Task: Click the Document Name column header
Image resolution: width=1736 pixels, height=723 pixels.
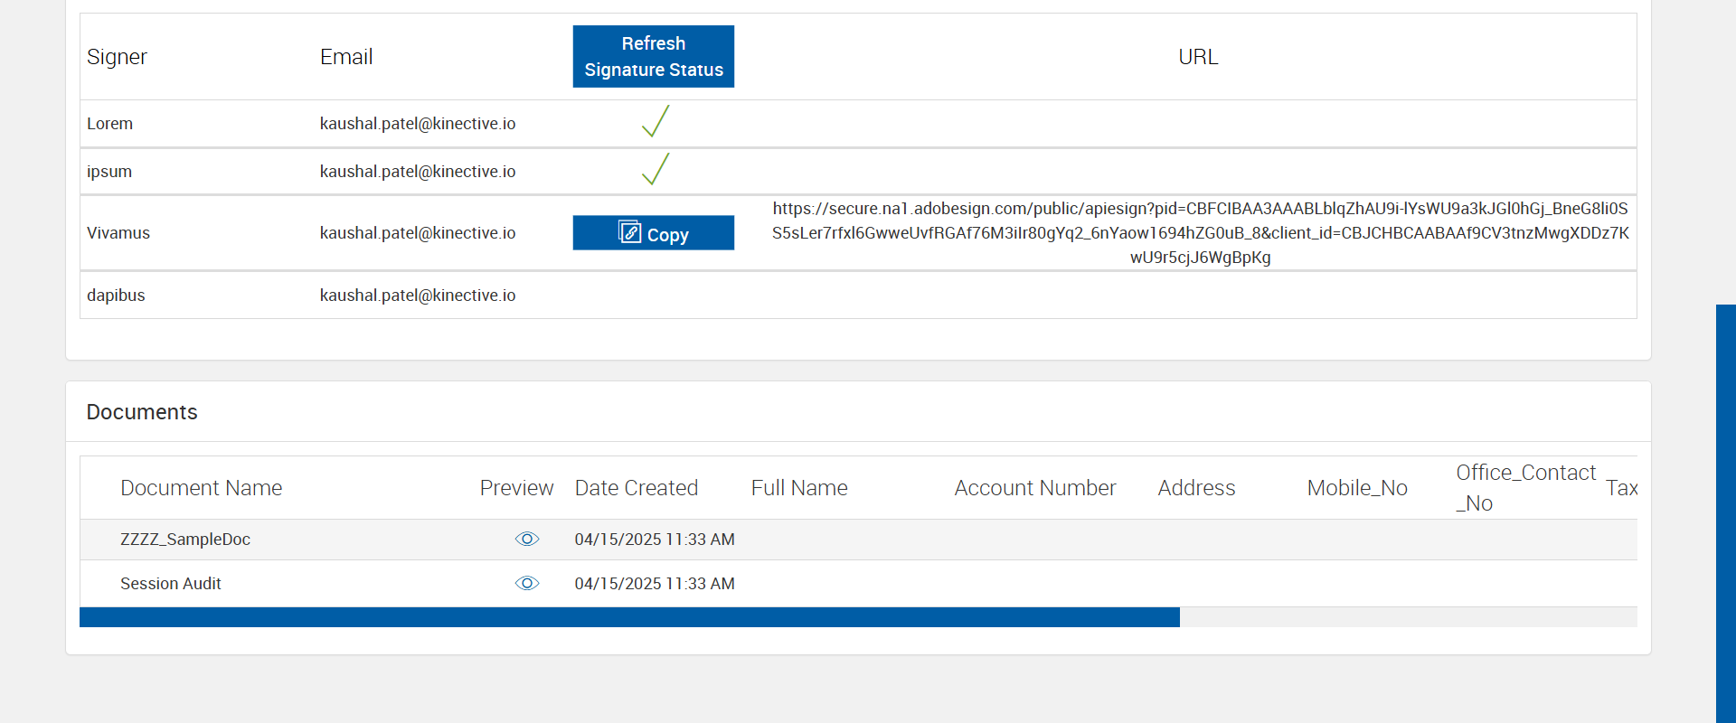Action: point(201,488)
